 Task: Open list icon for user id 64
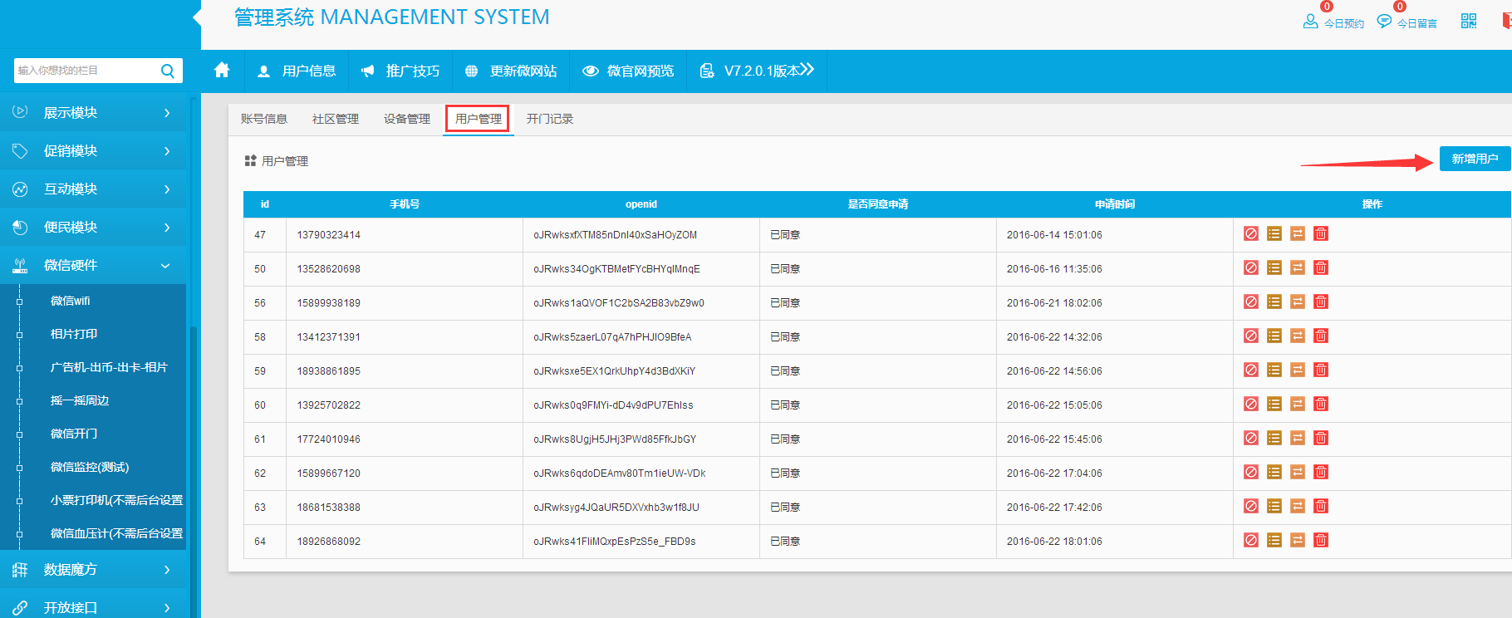[x=1274, y=540]
